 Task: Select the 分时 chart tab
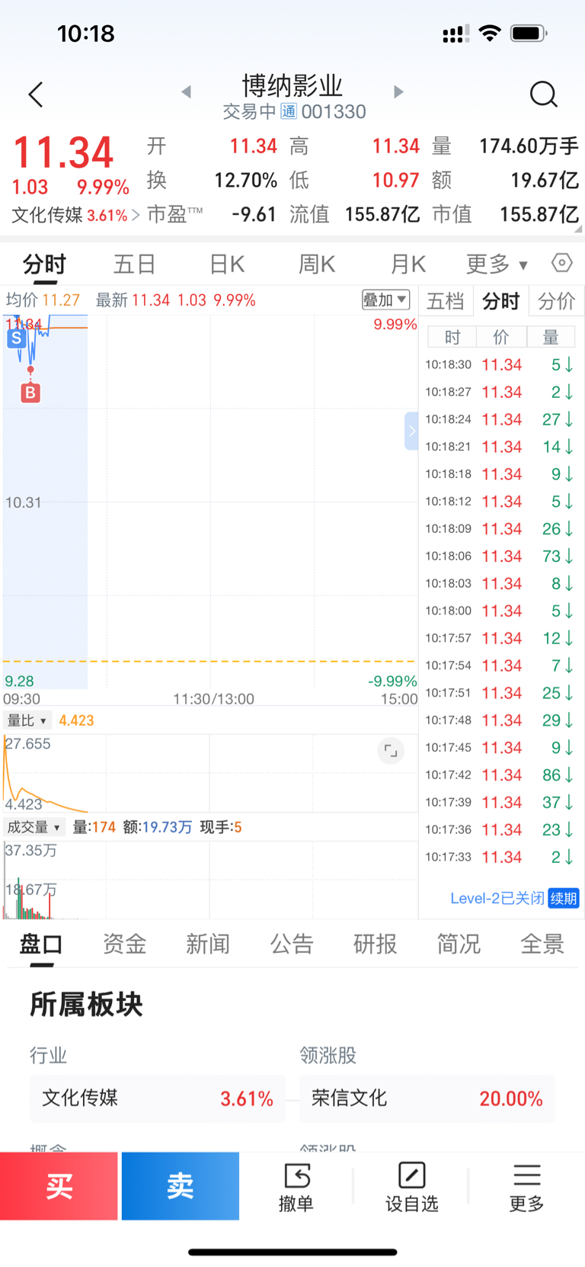44,265
